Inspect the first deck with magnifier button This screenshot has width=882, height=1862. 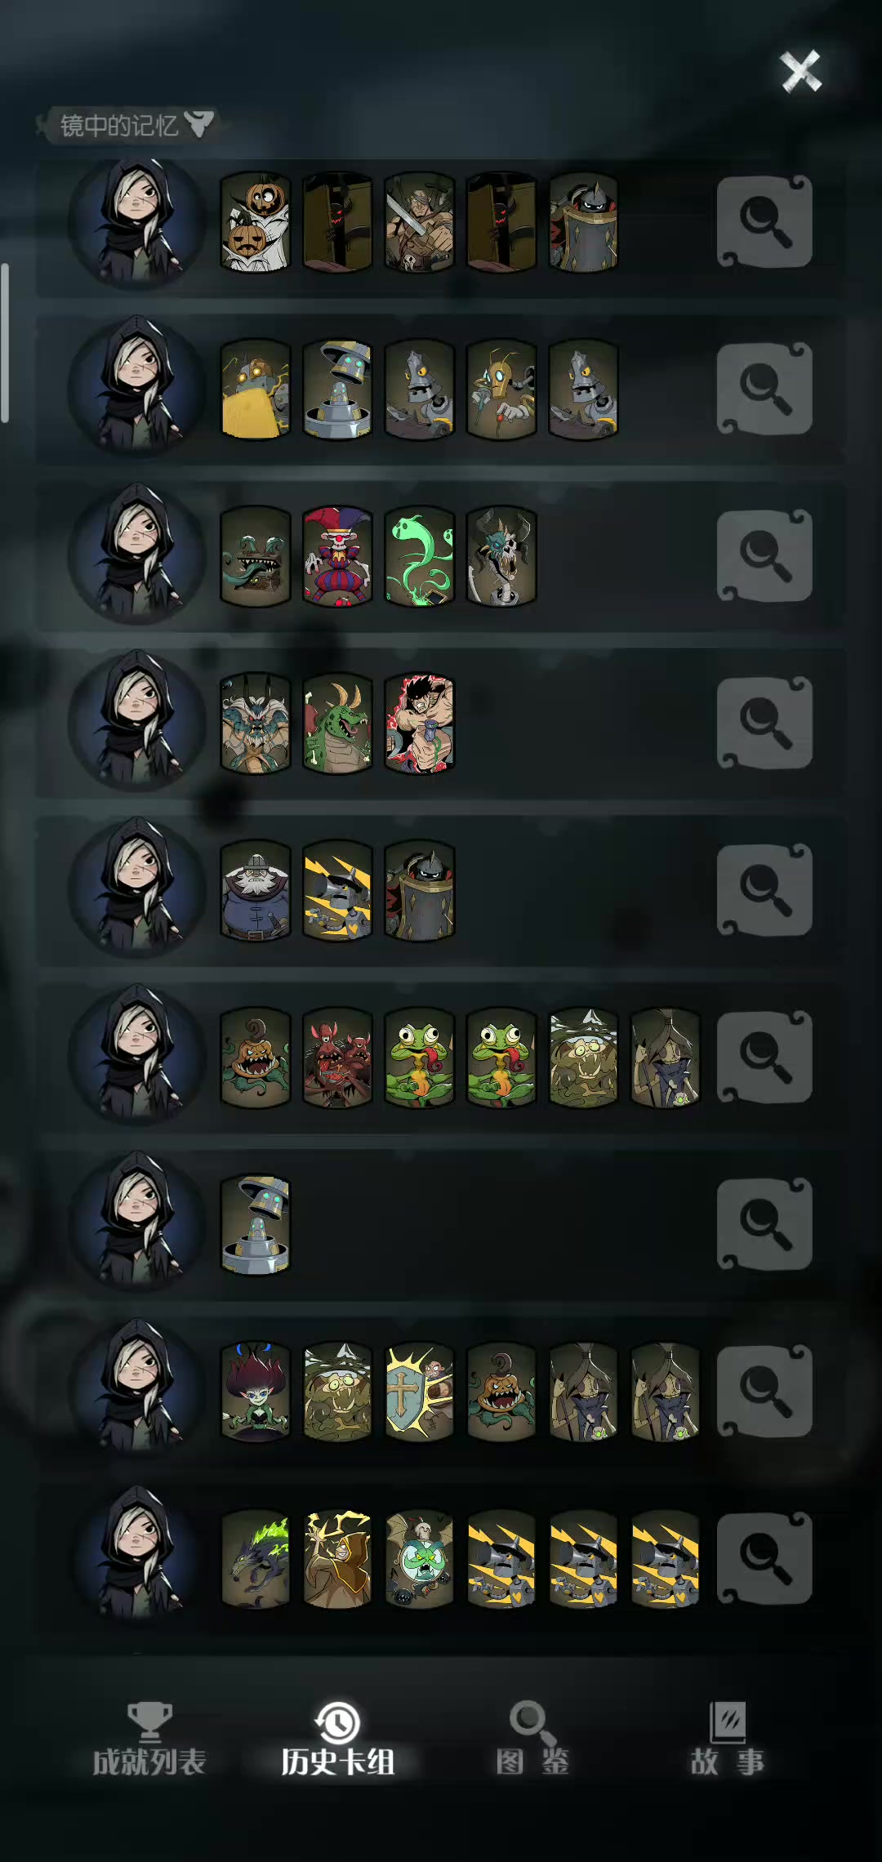[x=764, y=221]
